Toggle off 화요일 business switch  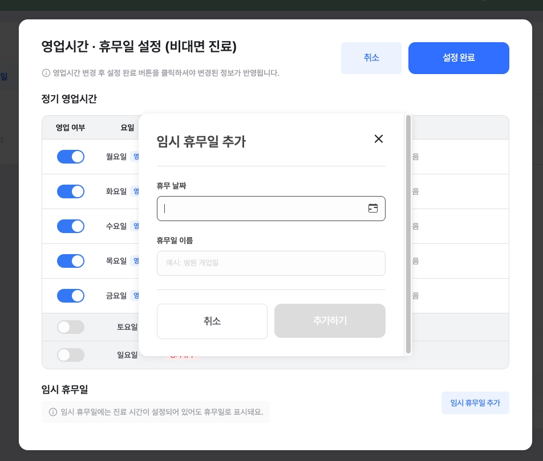[x=71, y=191]
